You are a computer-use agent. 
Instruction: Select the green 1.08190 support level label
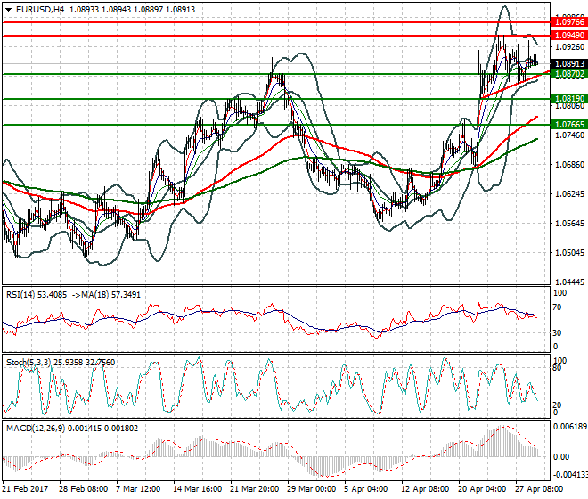click(569, 99)
